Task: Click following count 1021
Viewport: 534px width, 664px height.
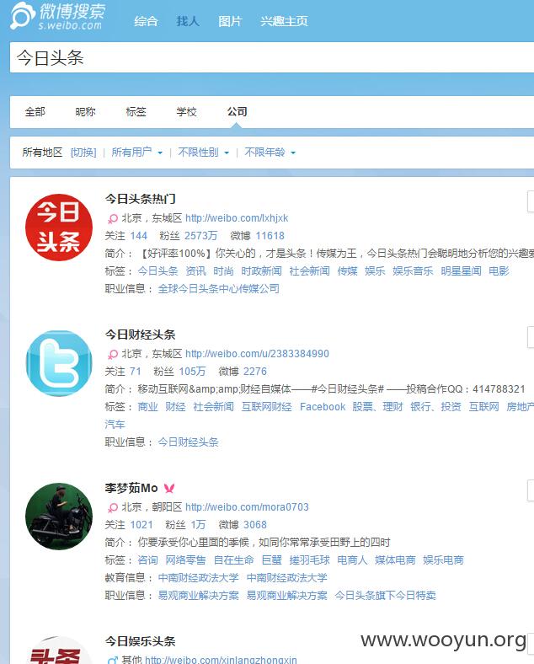Action: coord(142,525)
